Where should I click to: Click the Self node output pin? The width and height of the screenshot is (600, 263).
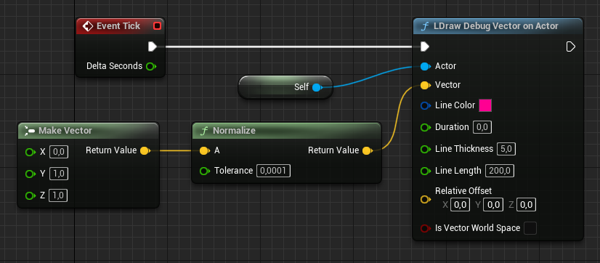click(x=317, y=87)
